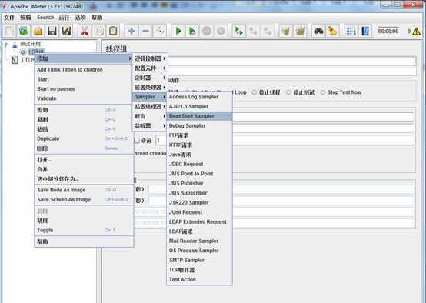The image size is (426, 303).
Task: Click the Open file folder icon
Action: [38, 31]
